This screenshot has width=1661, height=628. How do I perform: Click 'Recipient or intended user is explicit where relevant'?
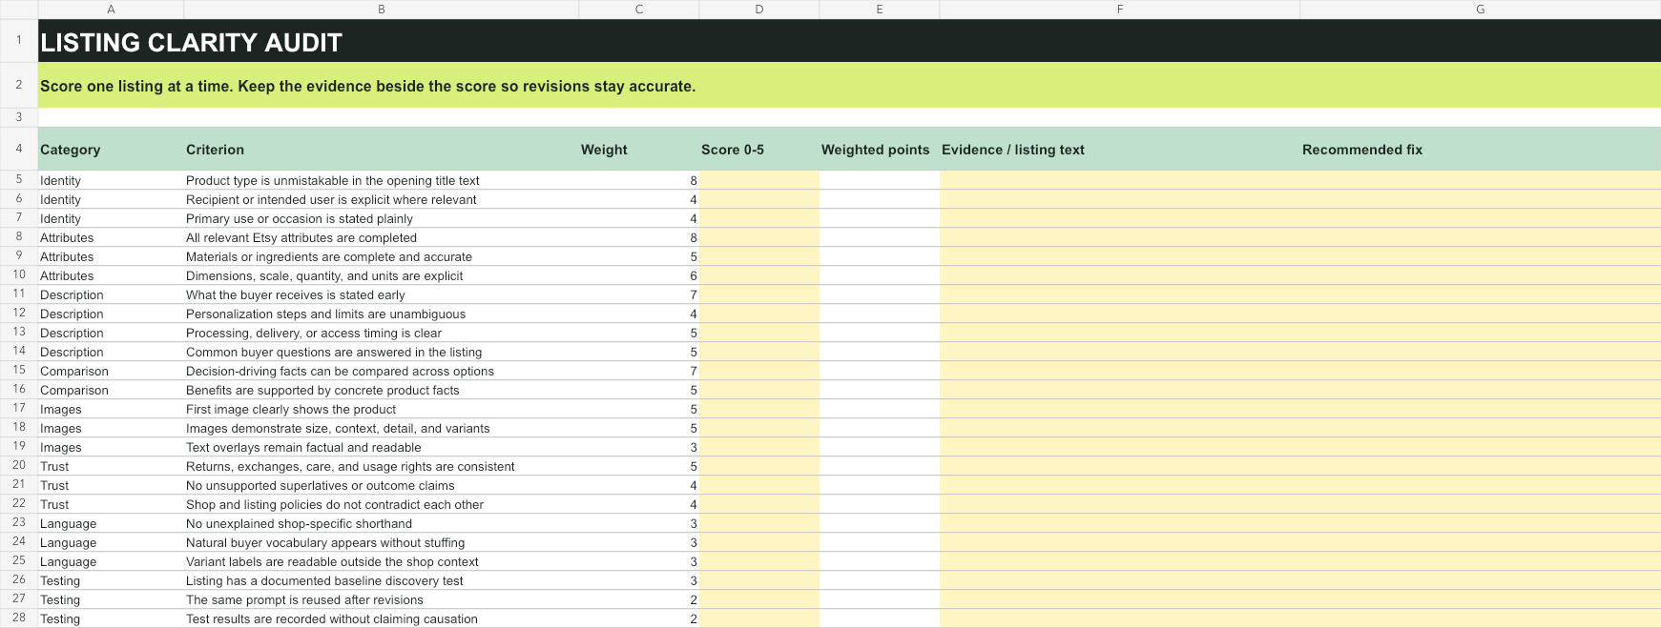click(331, 199)
